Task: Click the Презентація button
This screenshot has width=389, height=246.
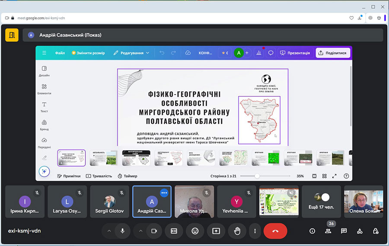Action: [295, 53]
